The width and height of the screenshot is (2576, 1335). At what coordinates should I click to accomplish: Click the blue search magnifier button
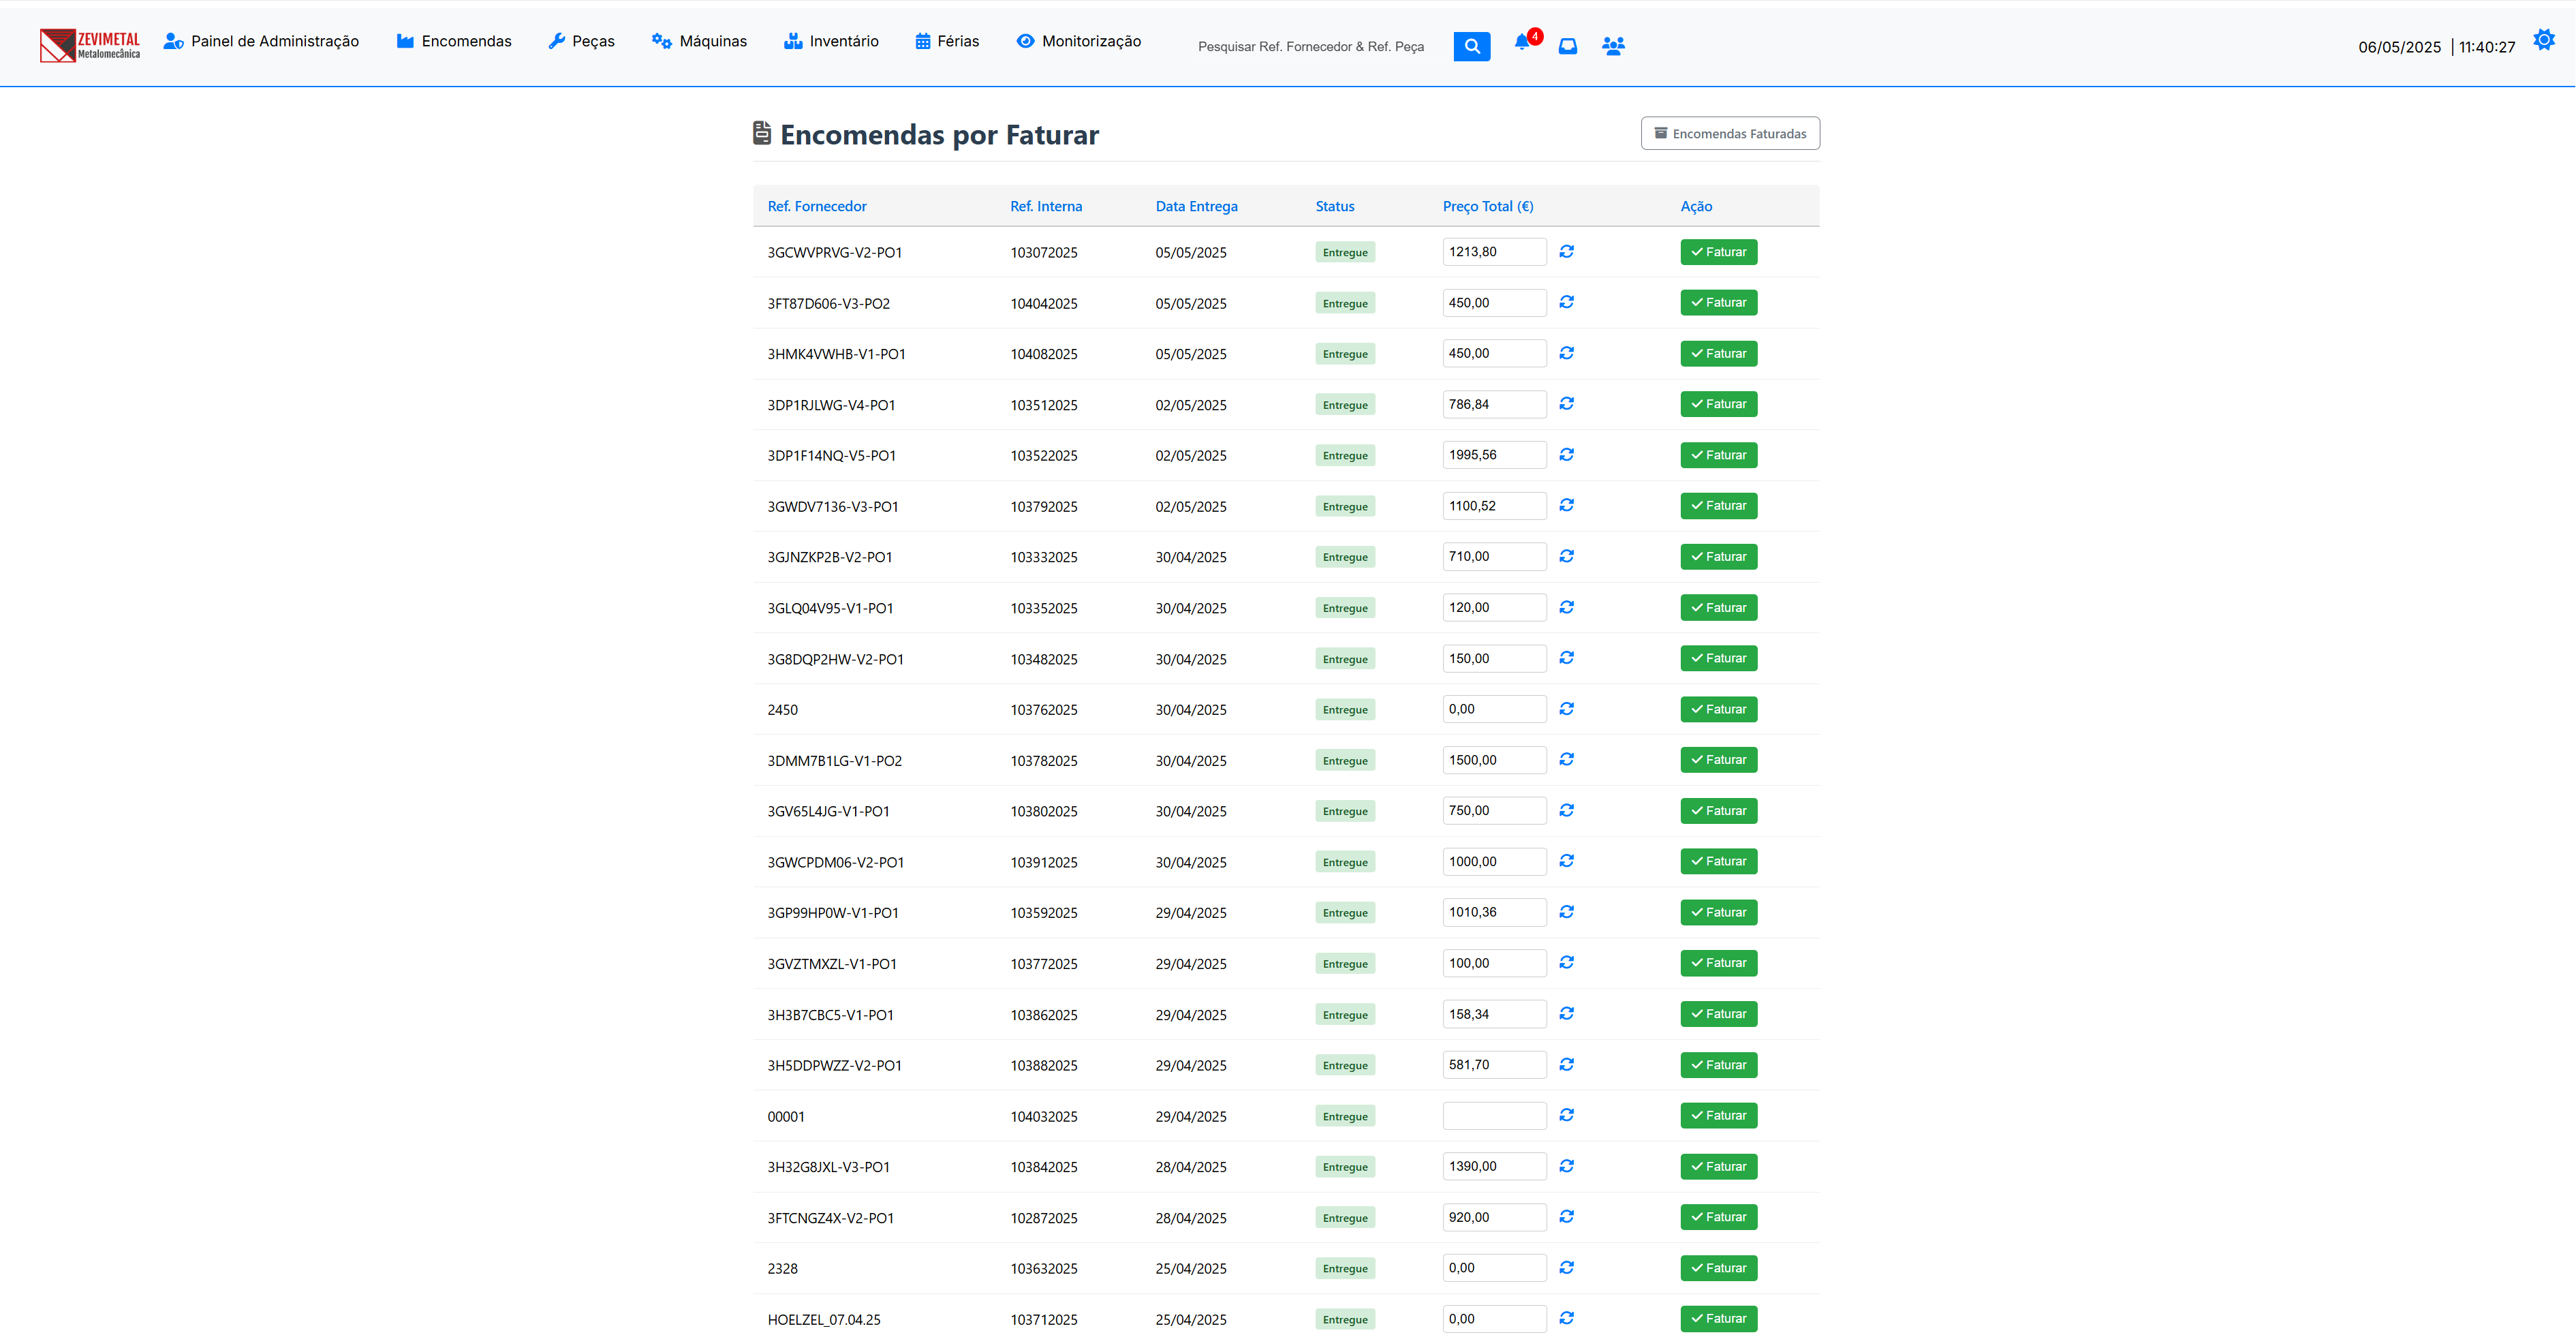(1471, 46)
